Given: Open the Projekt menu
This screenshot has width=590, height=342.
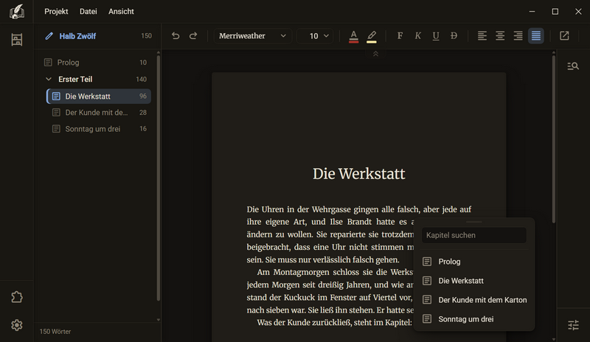Looking at the screenshot, I should point(56,11).
